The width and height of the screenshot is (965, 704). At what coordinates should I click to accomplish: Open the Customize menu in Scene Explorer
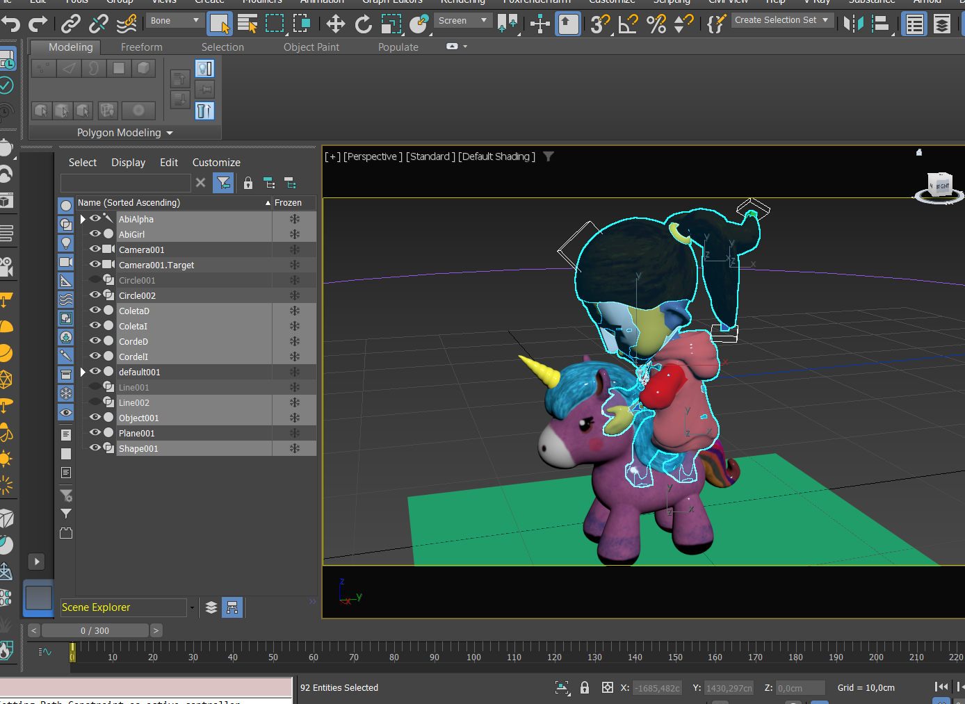216,163
